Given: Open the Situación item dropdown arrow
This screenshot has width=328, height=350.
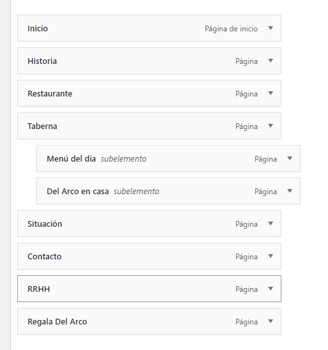Looking at the screenshot, I should 271,224.
